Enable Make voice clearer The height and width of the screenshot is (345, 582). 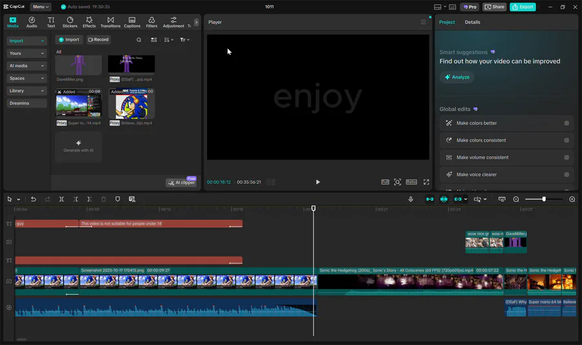pyautogui.click(x=566, y=174)
